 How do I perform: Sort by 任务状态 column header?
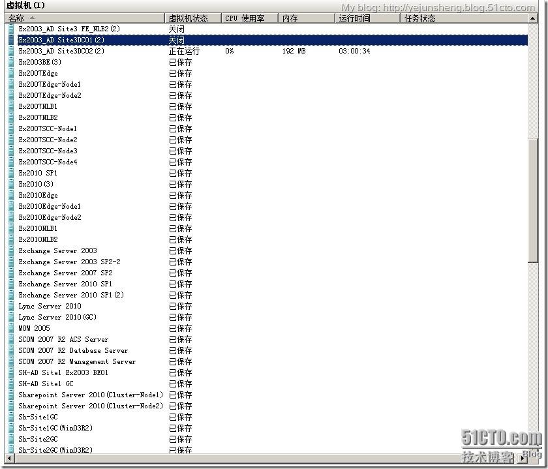click(464, 18)
